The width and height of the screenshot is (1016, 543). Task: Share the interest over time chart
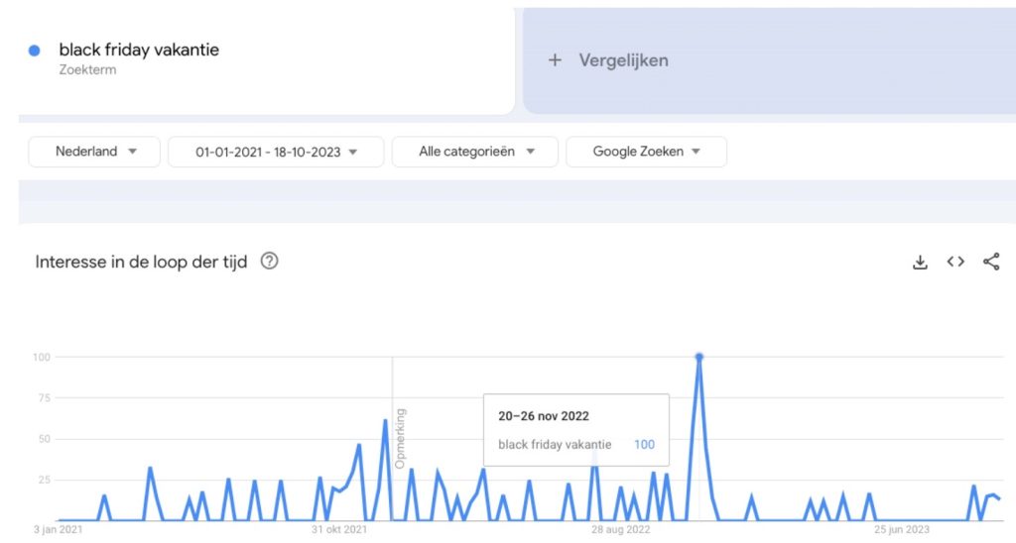point(991,262)
